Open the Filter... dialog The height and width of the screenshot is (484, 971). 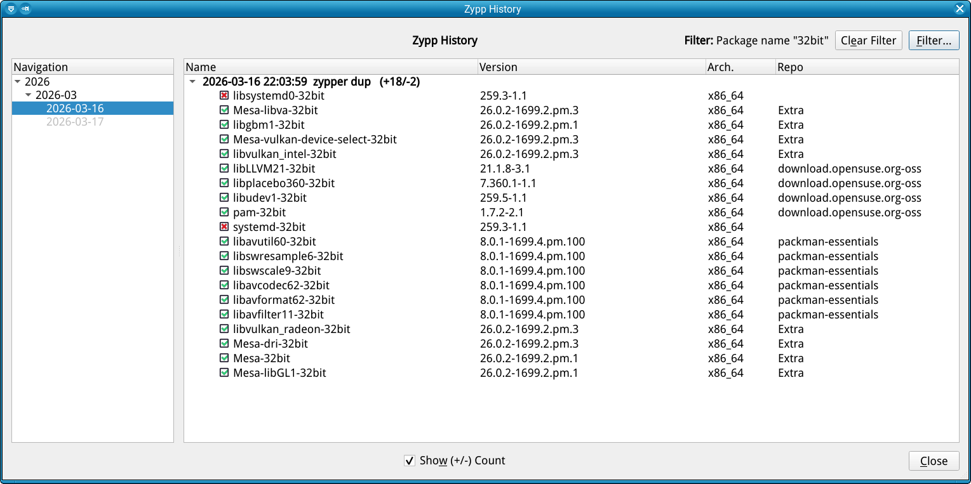[933, 41]
